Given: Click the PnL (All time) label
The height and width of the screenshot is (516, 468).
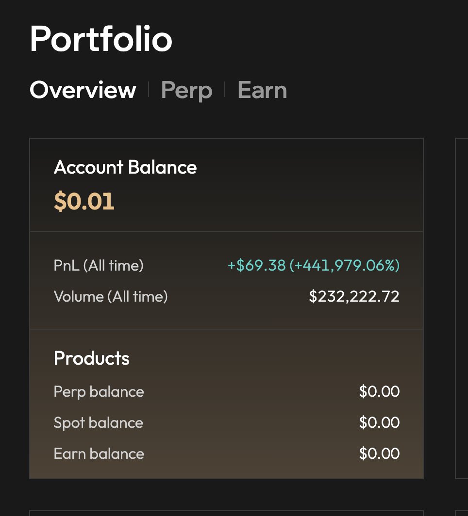Looking at the screenshot, I should point(99,265).
